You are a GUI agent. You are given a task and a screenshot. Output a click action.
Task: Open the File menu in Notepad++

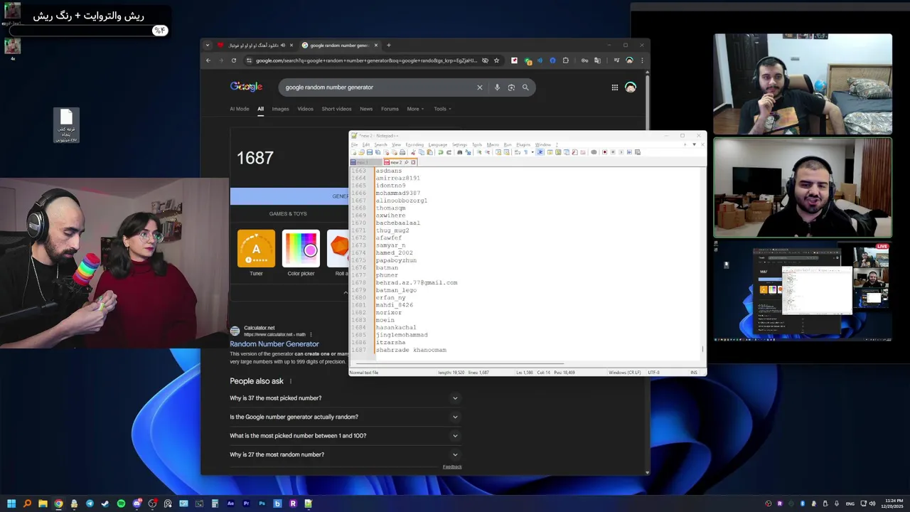(355, 144)
